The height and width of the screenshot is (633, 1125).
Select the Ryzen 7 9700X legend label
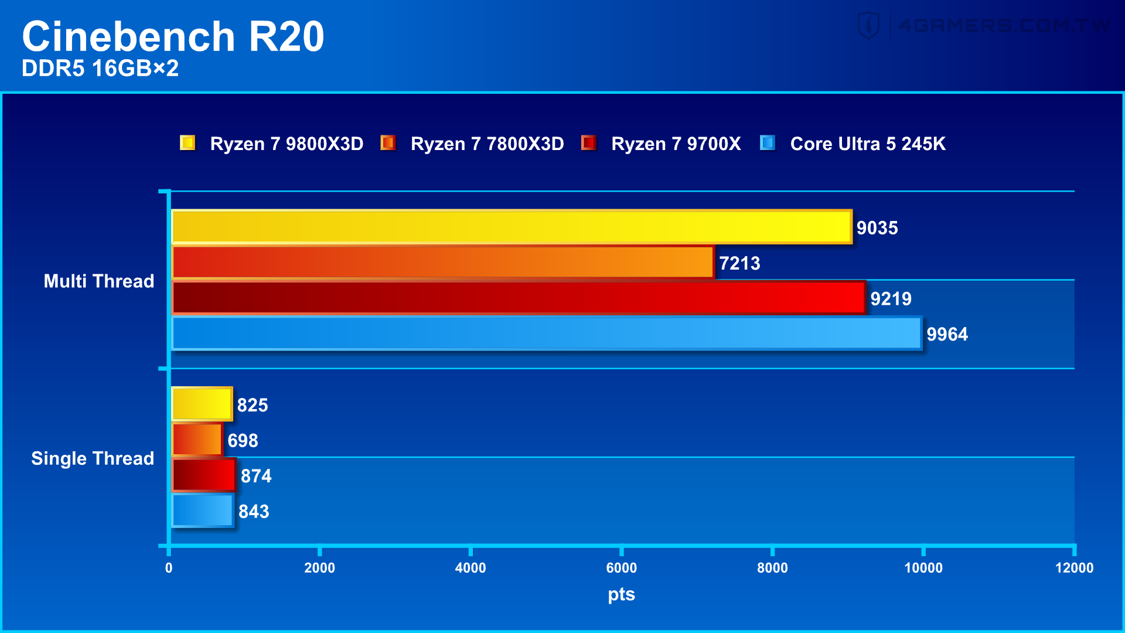point(676,144)
